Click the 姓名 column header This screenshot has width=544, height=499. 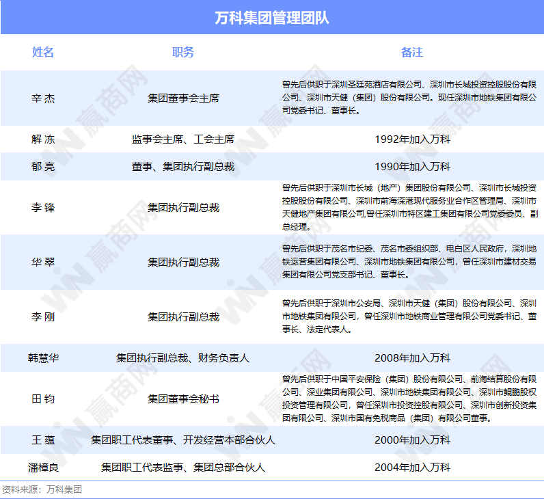[43, 52]
